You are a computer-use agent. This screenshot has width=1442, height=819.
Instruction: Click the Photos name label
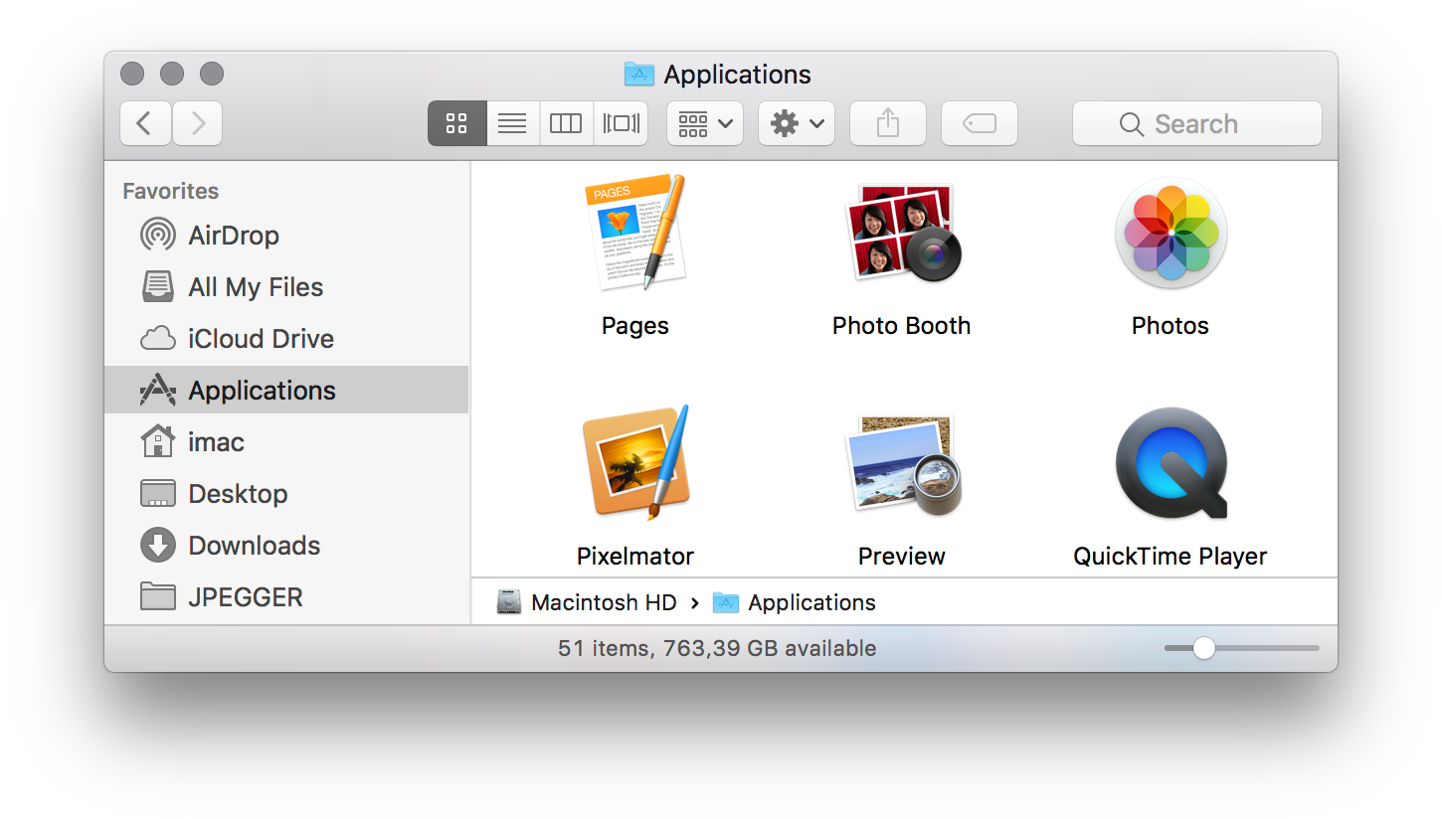[1171, 326]
